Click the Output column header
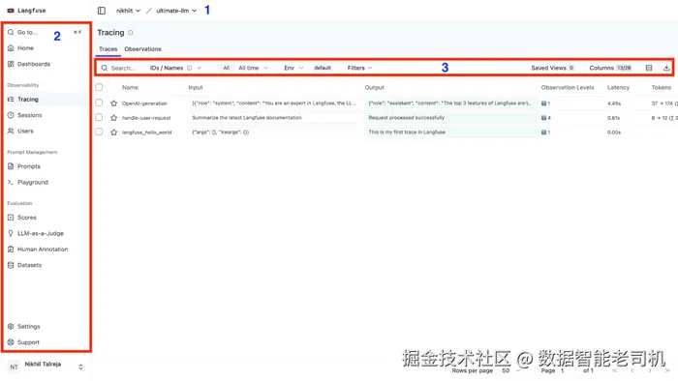This screenshot has width=678, height=381. 374,88
